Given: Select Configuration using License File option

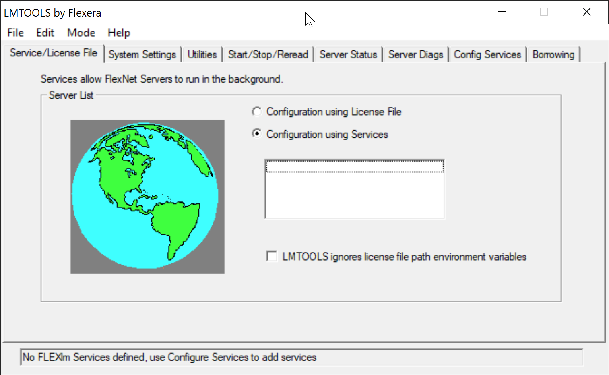Looking at the screenshot, I should (257, 112).
